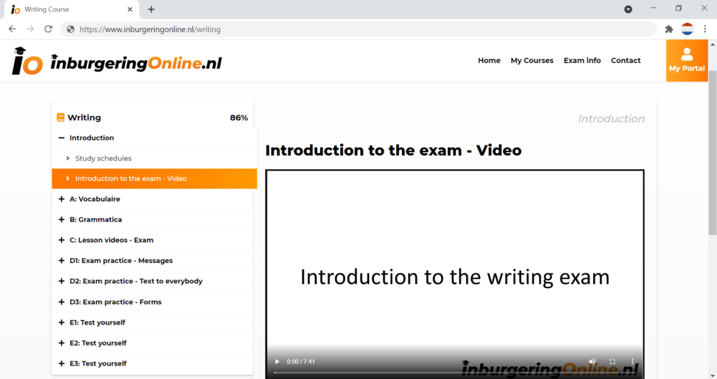Screen dimensions: 717x379
Task: Click the Writing course title
Action: [x=84, y=117]
